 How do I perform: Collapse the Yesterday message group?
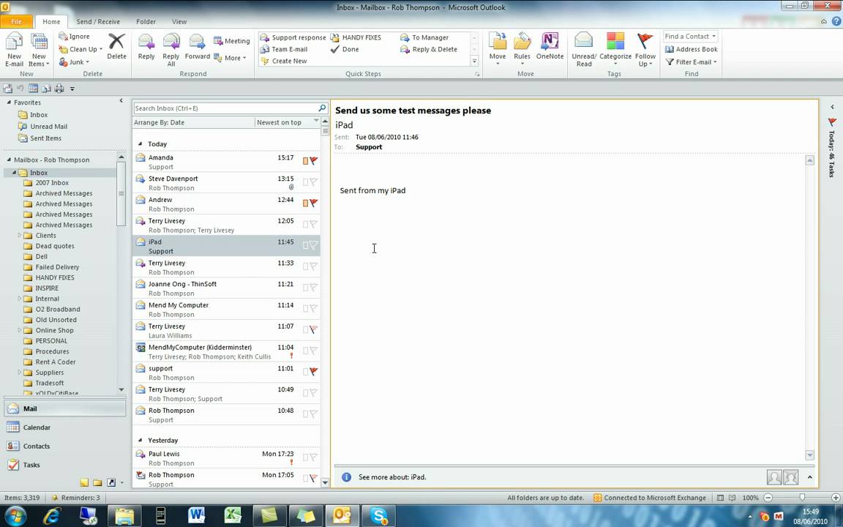[x=140, y=441]
